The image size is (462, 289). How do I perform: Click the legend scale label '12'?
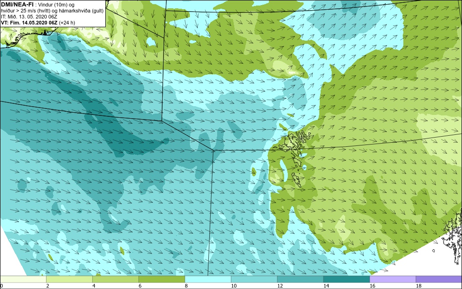point(280,286)
